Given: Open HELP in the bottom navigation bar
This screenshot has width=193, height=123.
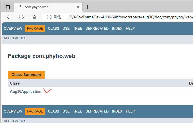Looking at the screenshot, I should click(130, 111).
